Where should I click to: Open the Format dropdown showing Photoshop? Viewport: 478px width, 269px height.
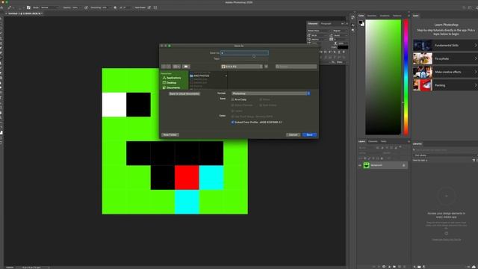[x=270, y=93]
